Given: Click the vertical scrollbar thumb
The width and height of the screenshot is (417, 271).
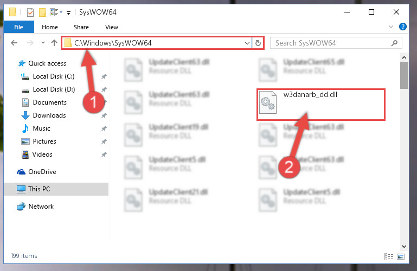Looking at the screenshot, I should (404, 75).
